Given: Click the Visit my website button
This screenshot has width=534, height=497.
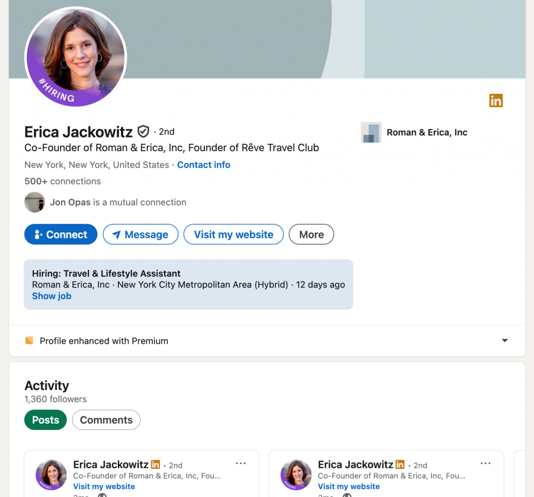Looking at the screenshot, I should click(x=233, y=234).
